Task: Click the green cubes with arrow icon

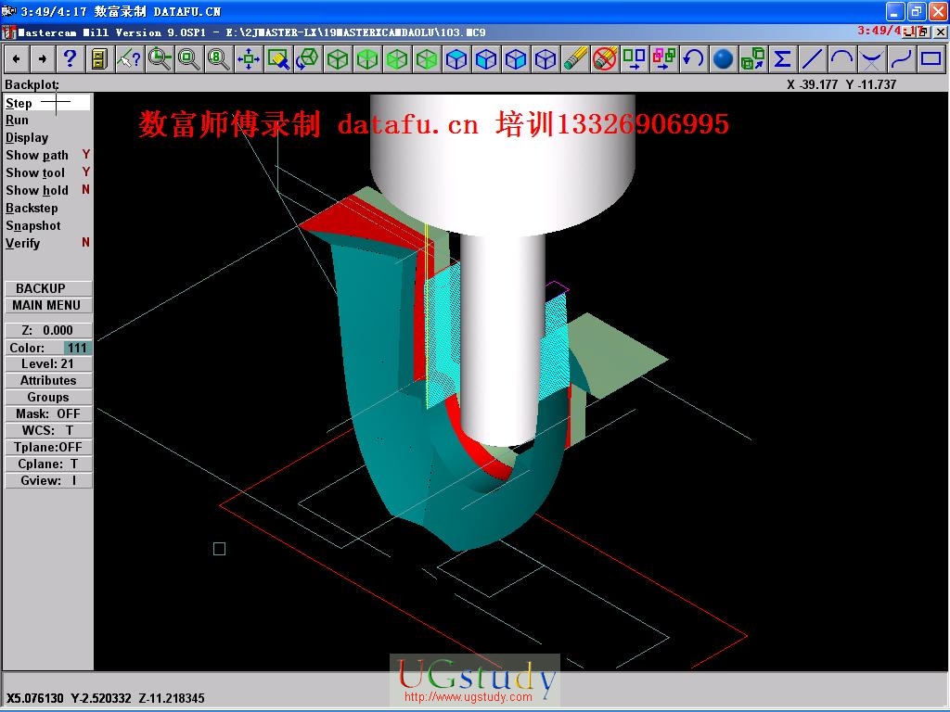Action: (753, 58)
